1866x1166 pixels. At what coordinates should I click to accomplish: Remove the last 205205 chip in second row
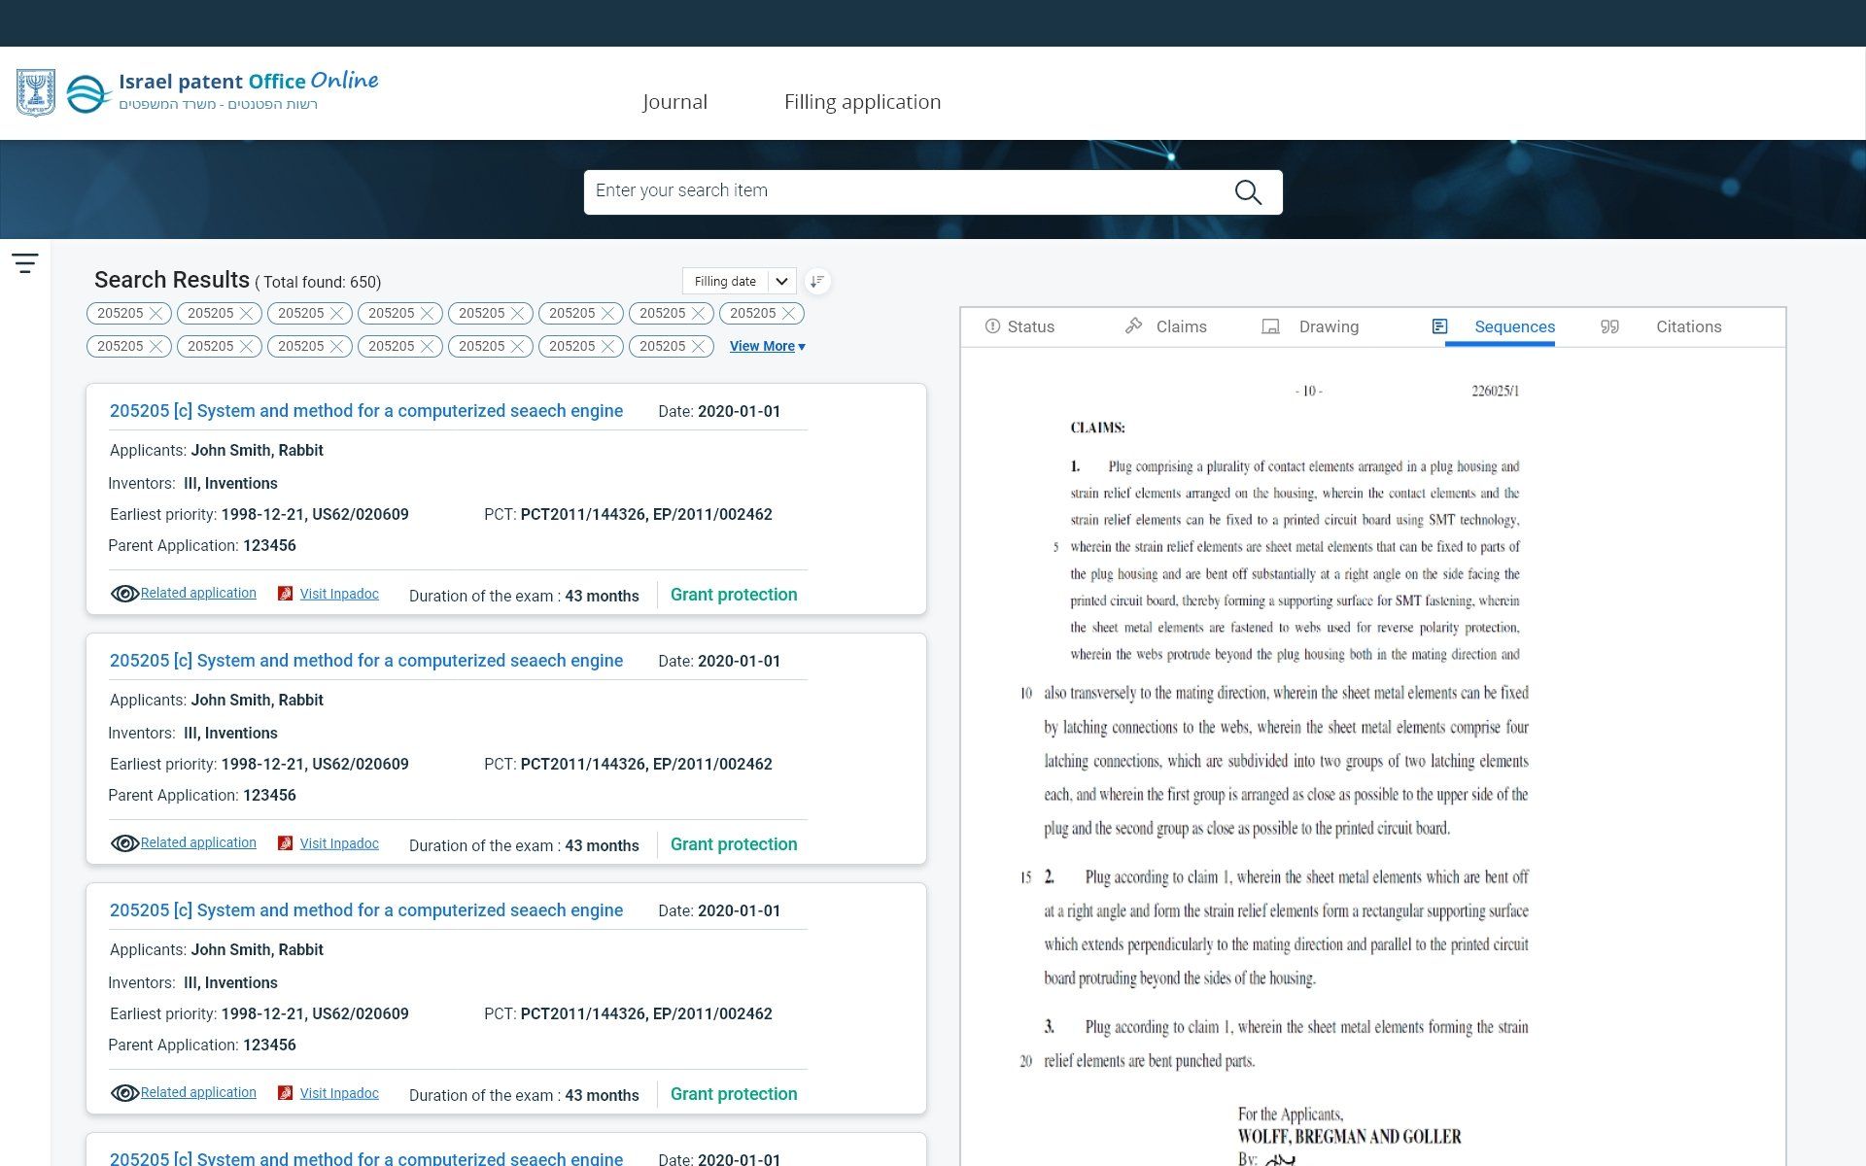tap(698, 347)
